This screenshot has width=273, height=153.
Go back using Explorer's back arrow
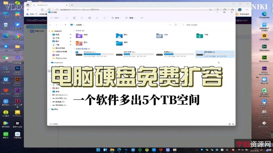(x=50, y=25)
